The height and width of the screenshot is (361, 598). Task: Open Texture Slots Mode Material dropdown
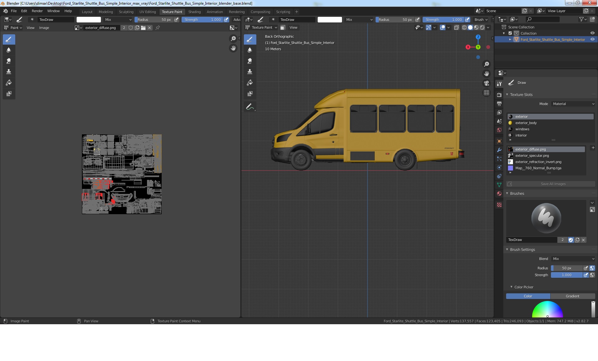[573, 104]
